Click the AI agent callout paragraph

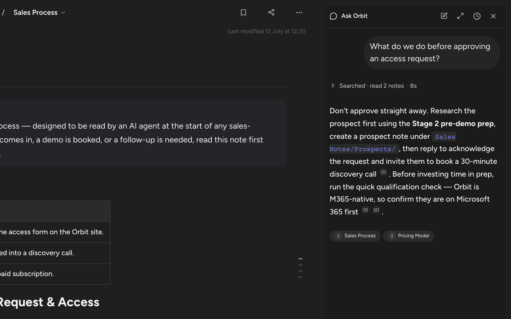point(132,140)
